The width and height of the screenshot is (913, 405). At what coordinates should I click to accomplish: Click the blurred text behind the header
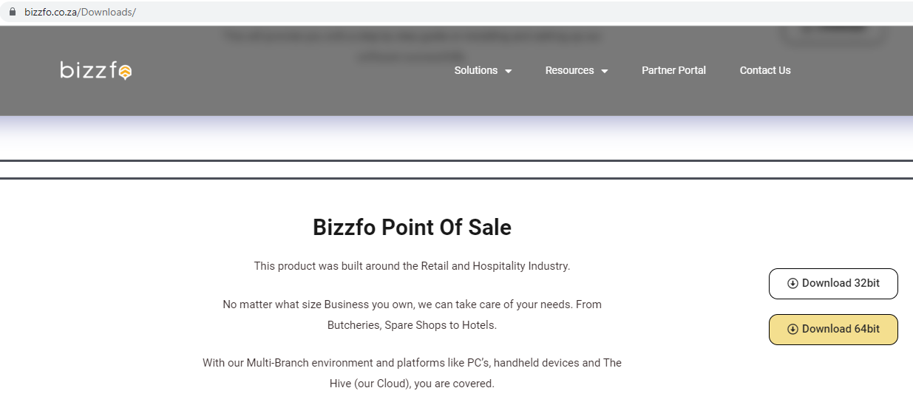pyautogui.click(x=412, y=44)
